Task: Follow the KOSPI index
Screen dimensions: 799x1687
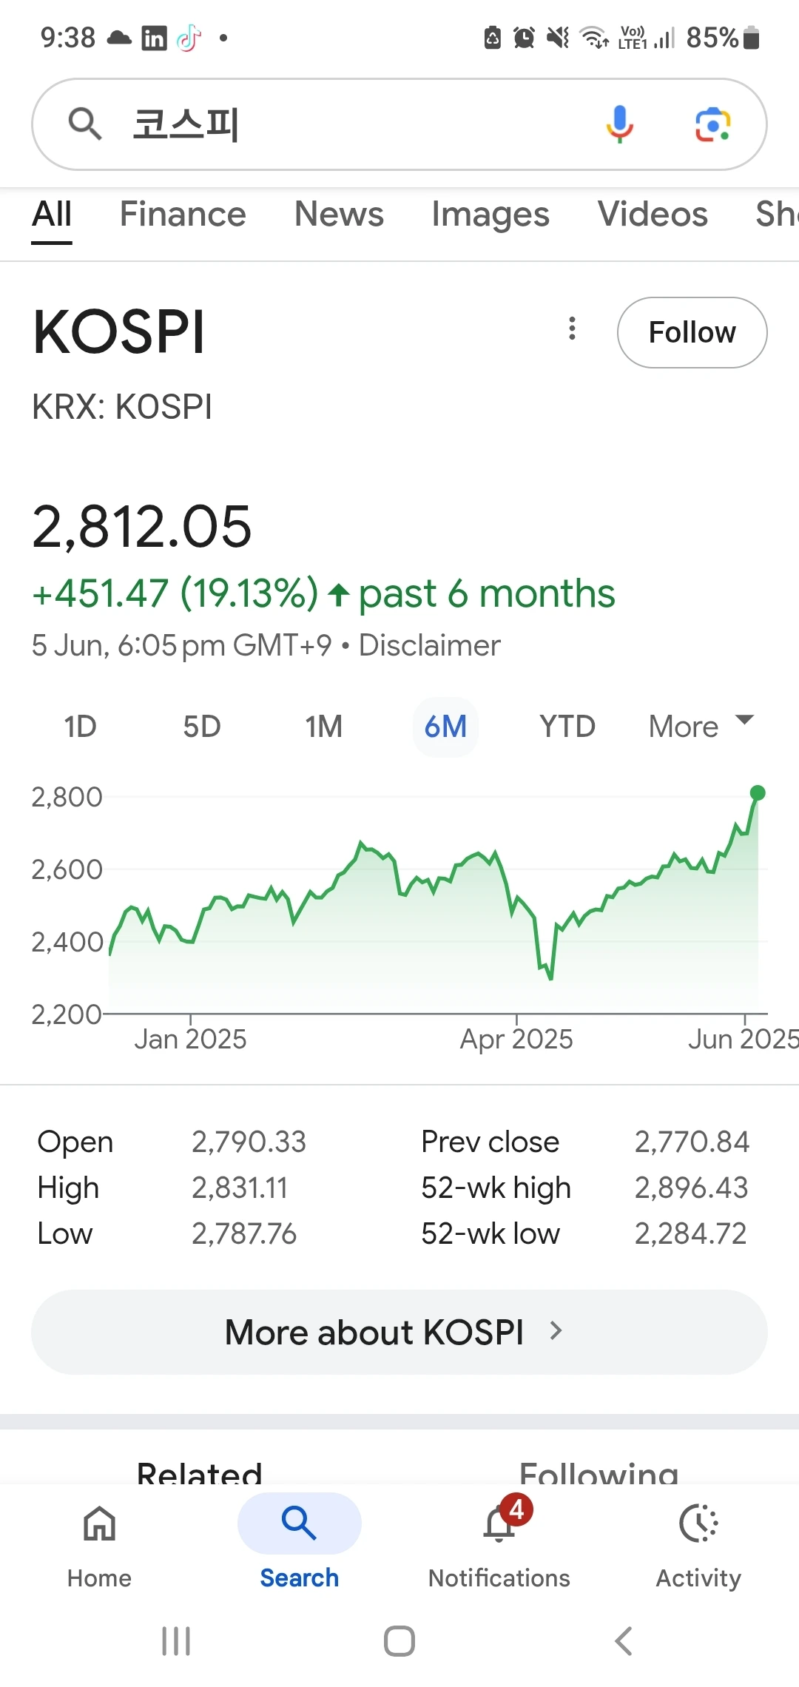Action: (692, 332)
